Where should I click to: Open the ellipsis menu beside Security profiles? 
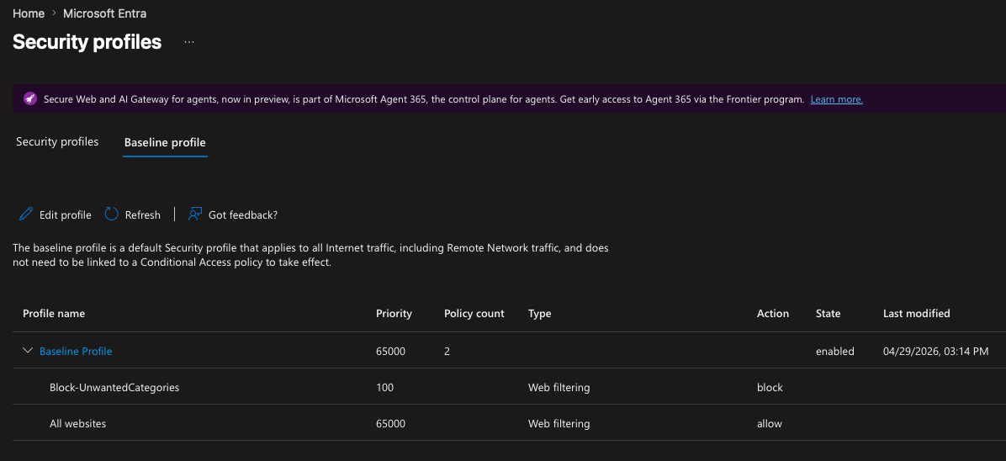pos(189,42)
